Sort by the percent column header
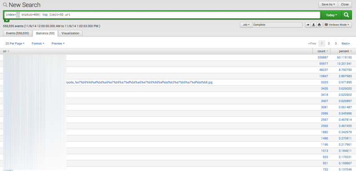 345,51
